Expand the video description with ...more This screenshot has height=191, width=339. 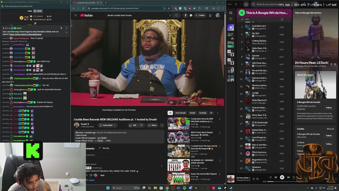pos(108,141)
